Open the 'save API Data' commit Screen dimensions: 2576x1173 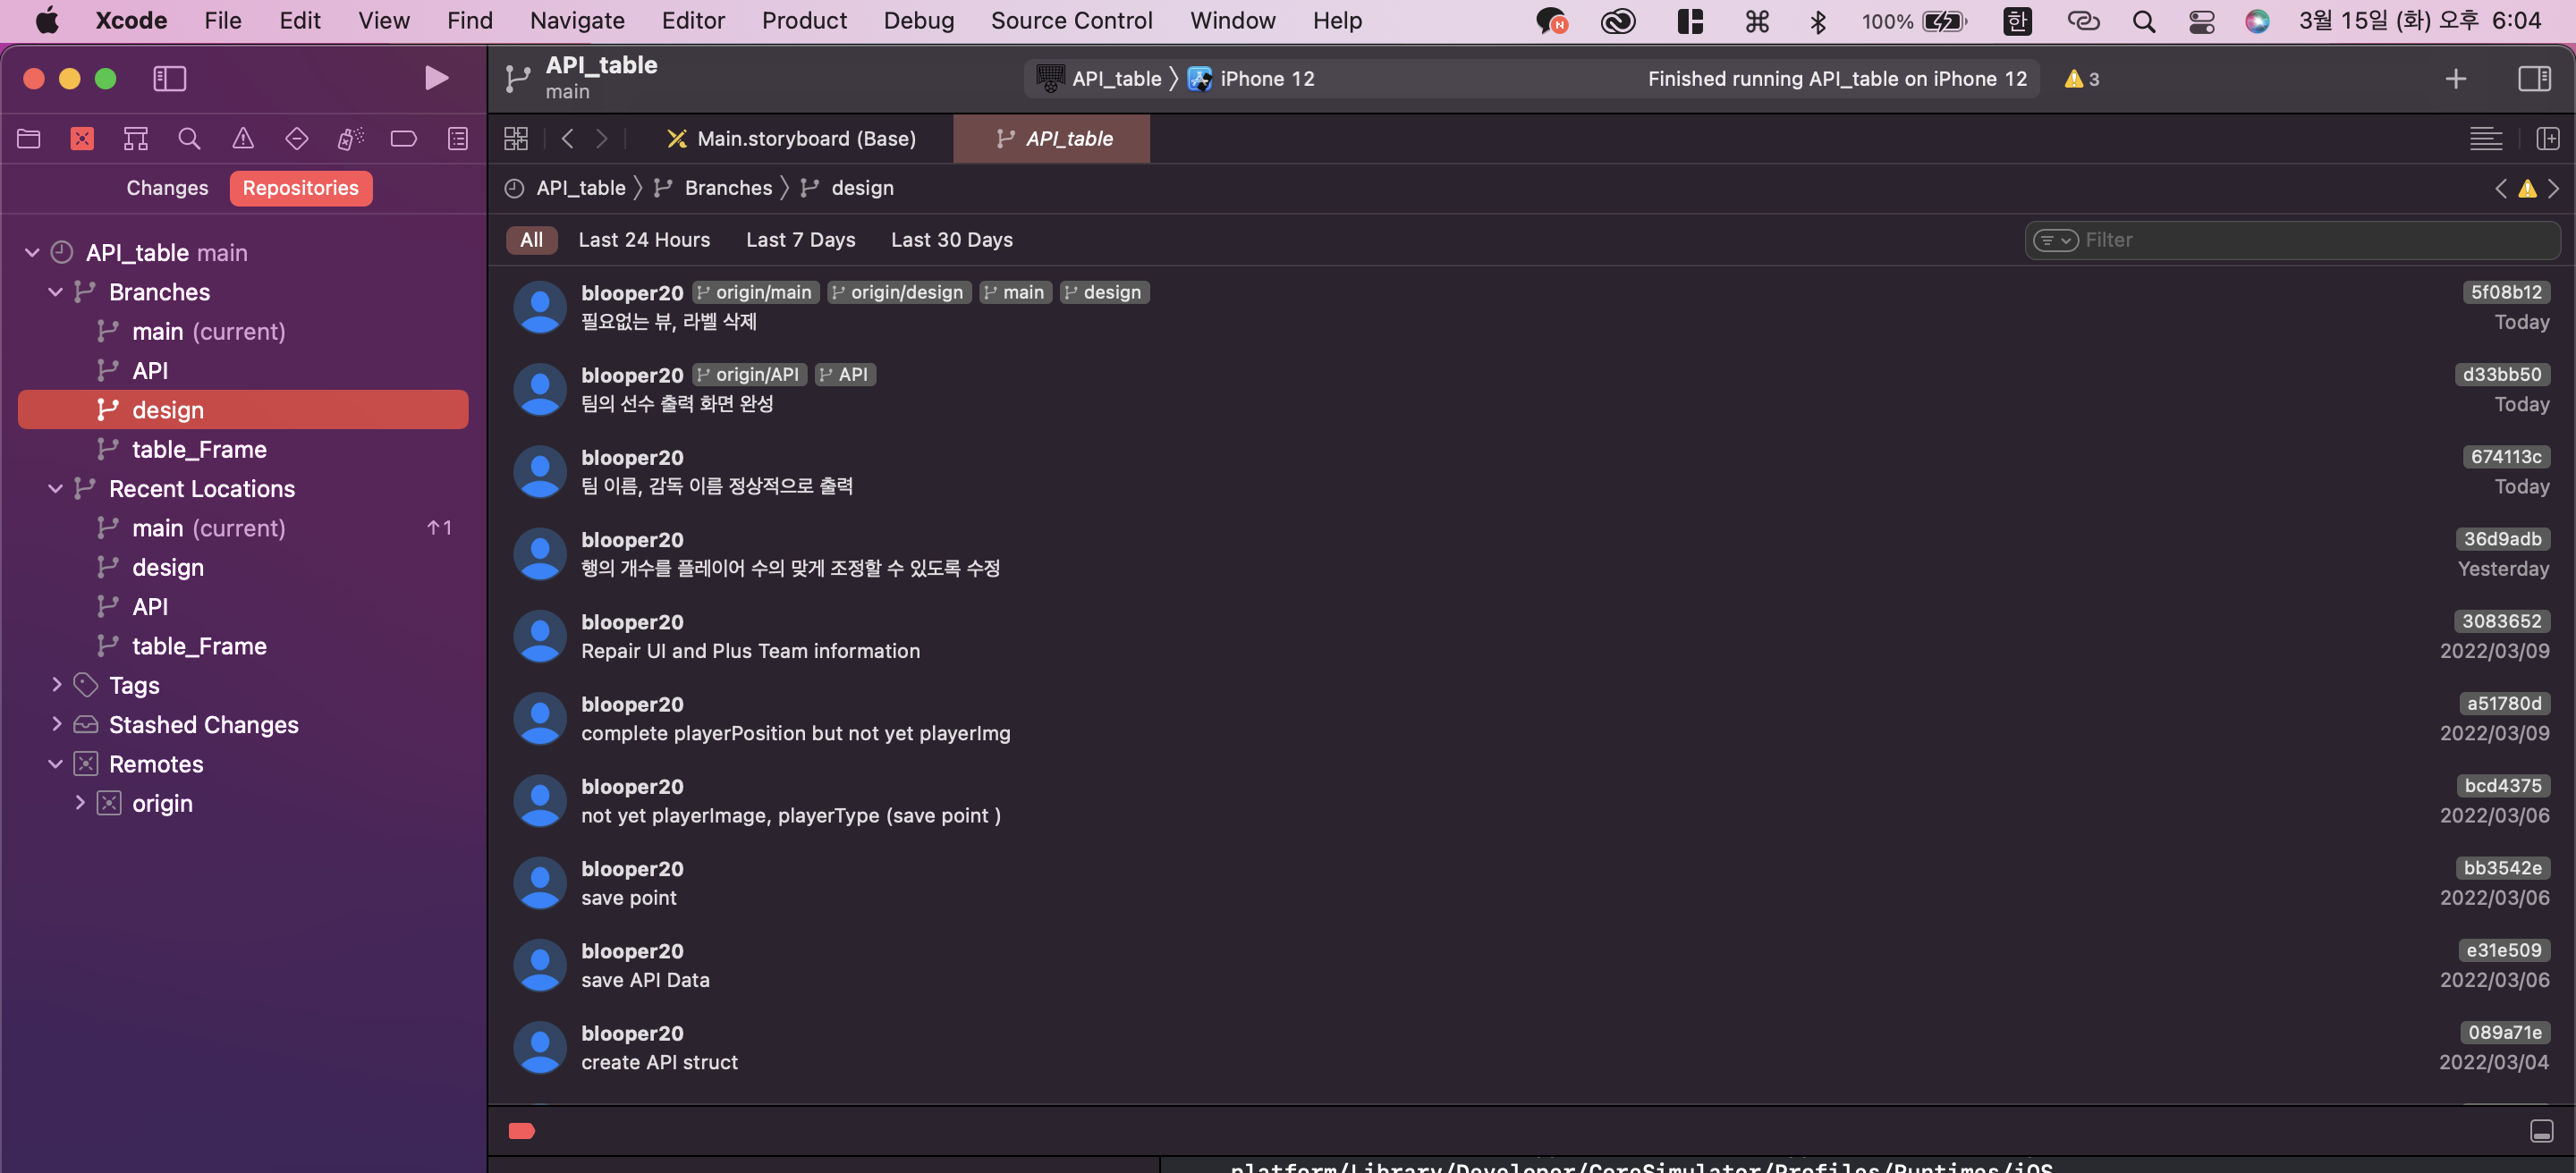(1531, 964)
